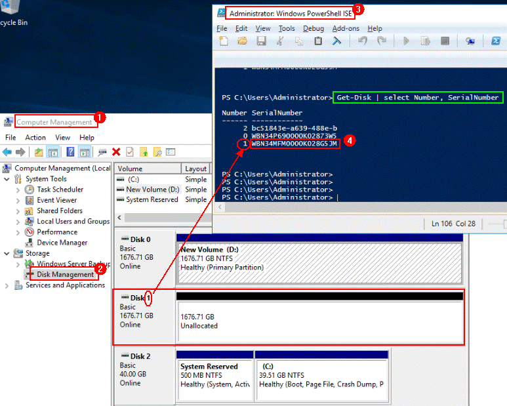This screenshot has height=406, width=507.
Task: Click the Properties checkmark page icon
Action: pos(130,152)
